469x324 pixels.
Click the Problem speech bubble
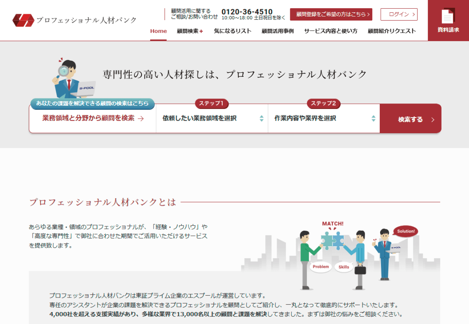click(321, 267)
